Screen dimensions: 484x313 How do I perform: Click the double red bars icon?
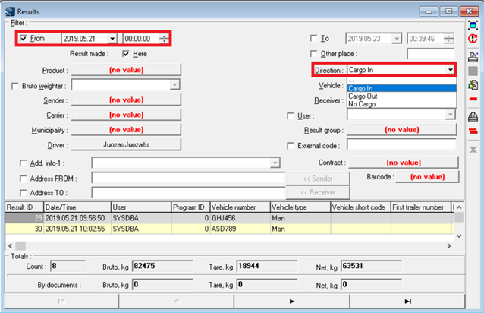(x=473, y=131)
